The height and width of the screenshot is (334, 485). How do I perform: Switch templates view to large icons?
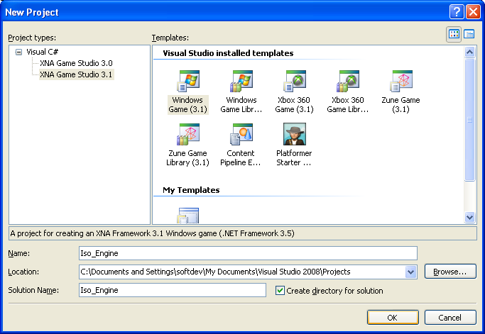tap(454, 34)
